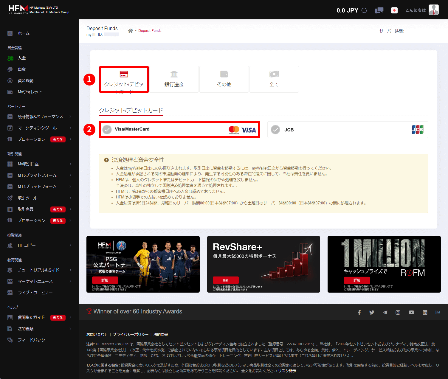The width and height of the screenshot is (448, 379).
Task: Select the 入金 deposit icon in sidebar
Action: [11, 58]
